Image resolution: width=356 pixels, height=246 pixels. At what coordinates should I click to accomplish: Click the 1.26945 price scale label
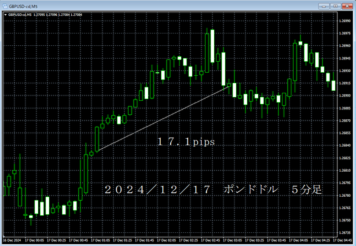(x=345, y=59)
